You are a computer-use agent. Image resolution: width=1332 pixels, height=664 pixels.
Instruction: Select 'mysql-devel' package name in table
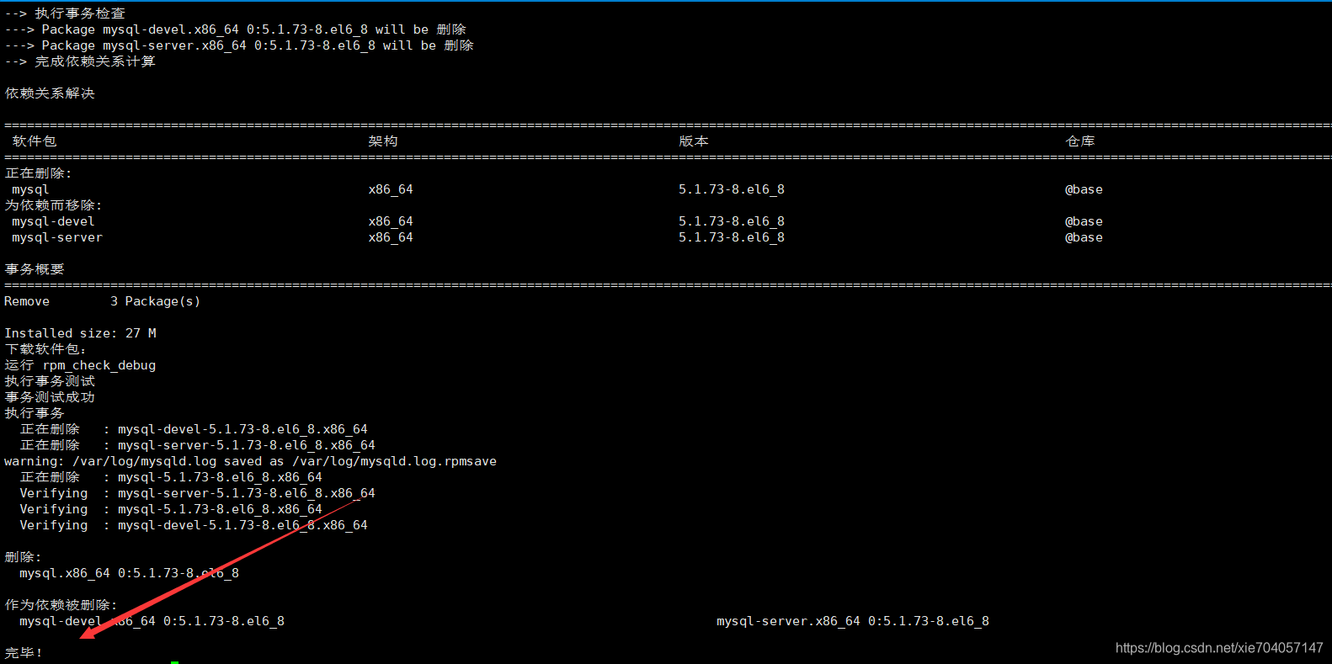pos(53,222)
